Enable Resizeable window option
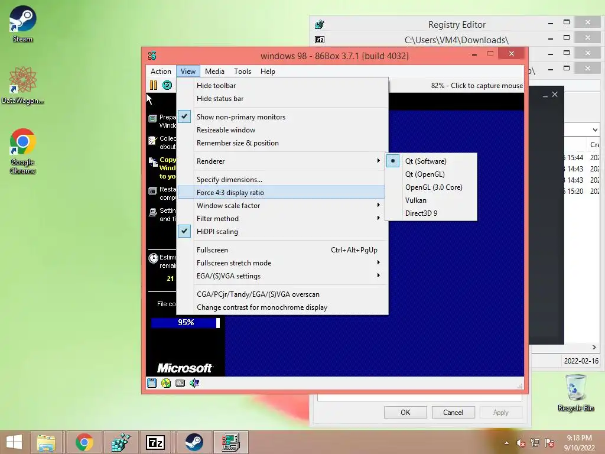Image resolution: width=605 pixels, height=454 pixels. point(282,130)
